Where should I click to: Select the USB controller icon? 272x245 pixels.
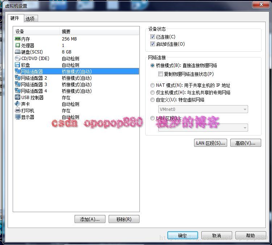[x=18, y=97]
